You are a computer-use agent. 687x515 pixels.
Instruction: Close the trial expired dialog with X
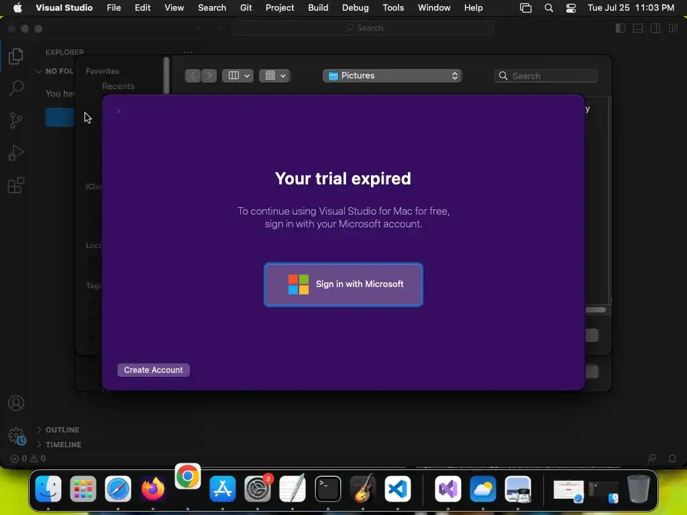118,111
